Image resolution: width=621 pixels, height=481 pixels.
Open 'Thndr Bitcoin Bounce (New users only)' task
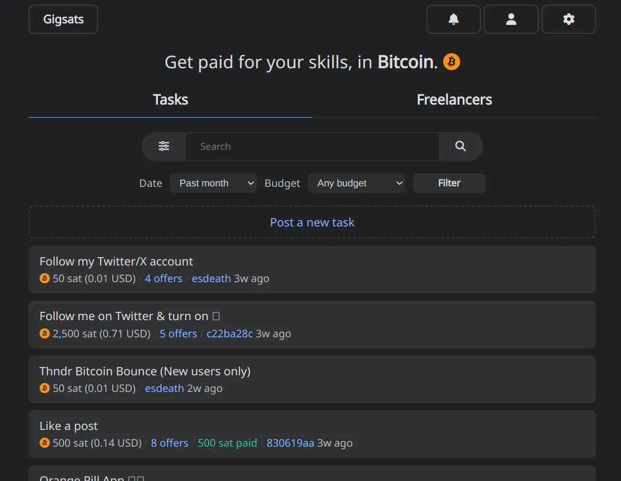[145, 371]
